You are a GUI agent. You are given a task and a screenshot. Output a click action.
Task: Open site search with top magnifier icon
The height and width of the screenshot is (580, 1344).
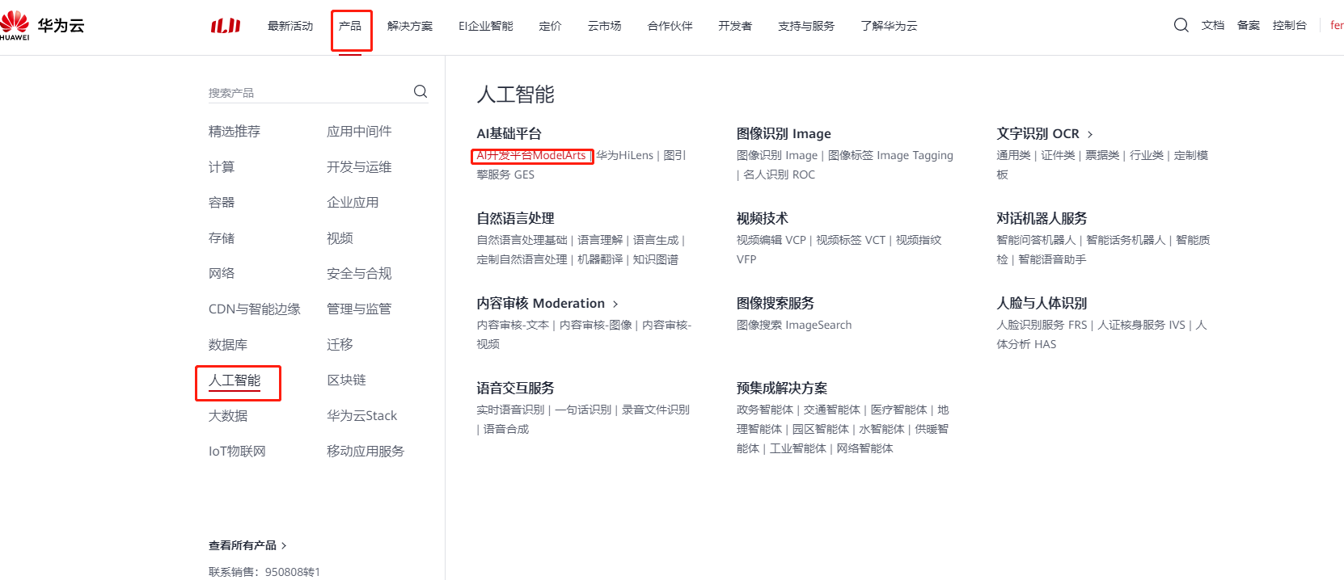click(x=1181, y=25)
